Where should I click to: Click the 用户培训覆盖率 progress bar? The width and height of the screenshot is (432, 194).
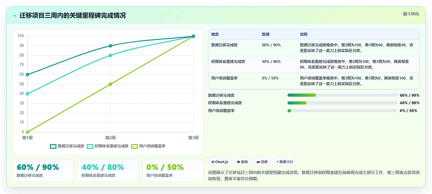click(x=342, y=111)
